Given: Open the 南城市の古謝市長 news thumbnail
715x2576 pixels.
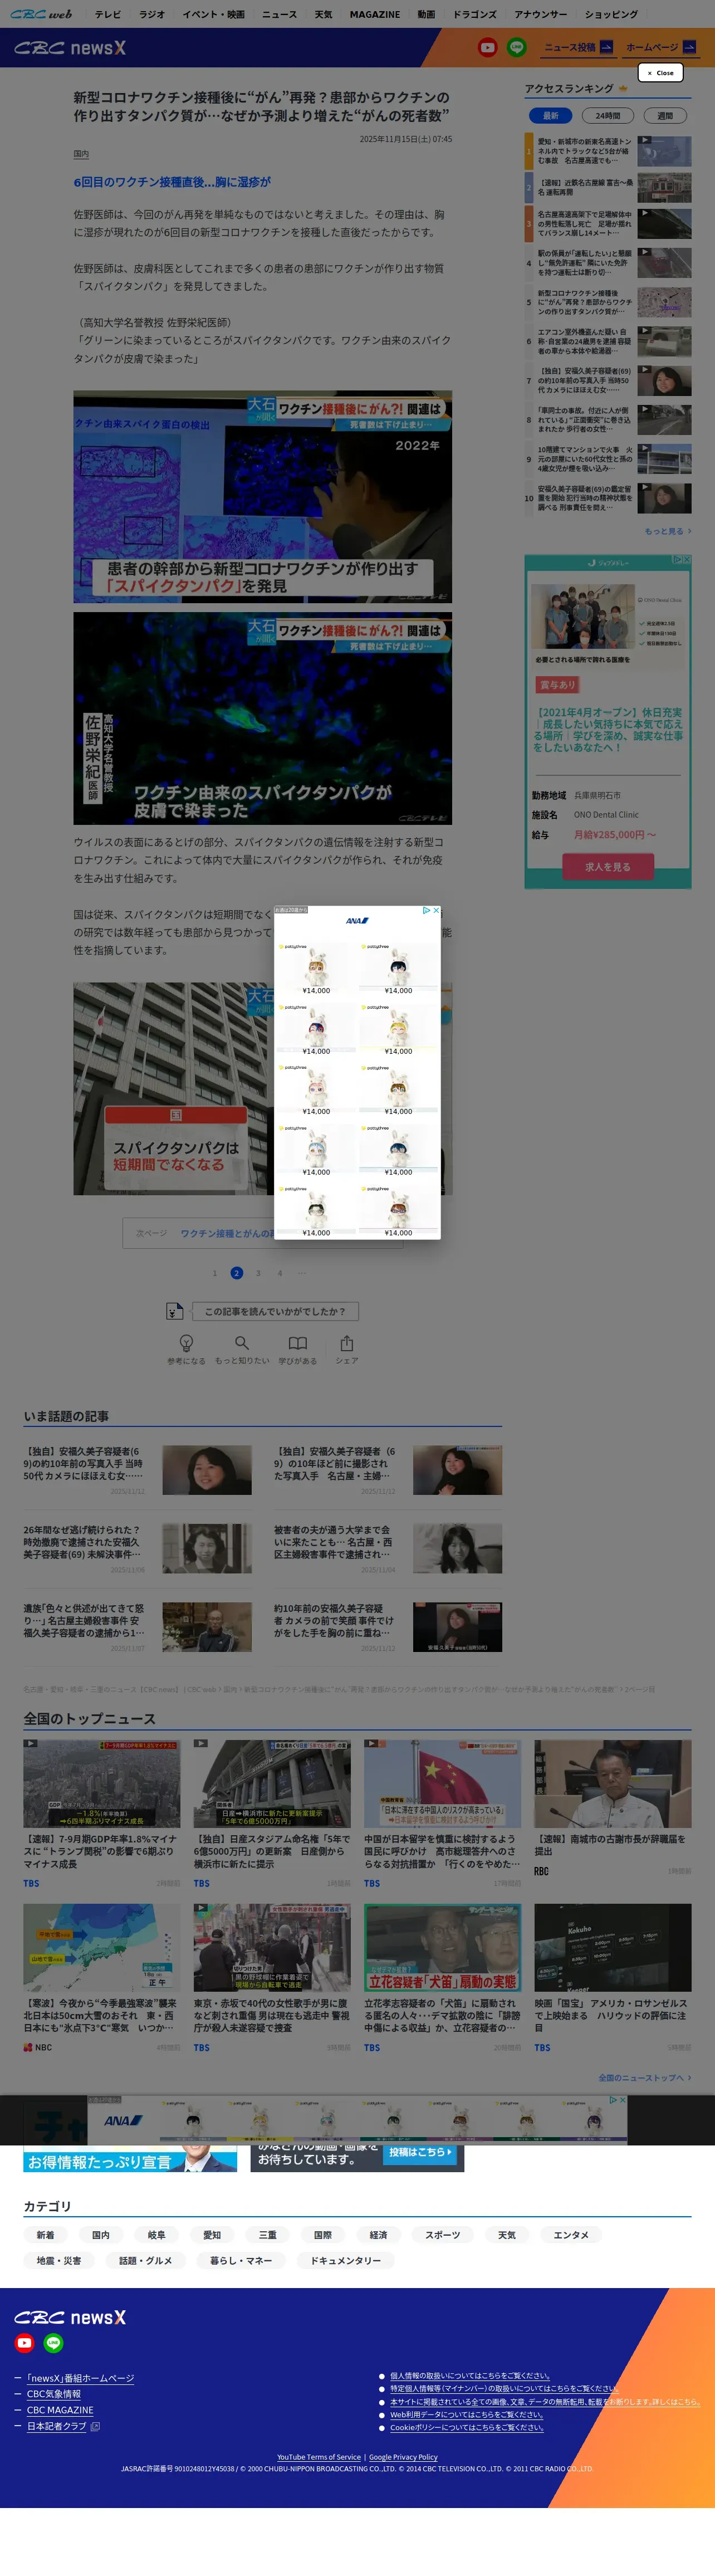Looking at the screenshot, I should coord(612,1784).
